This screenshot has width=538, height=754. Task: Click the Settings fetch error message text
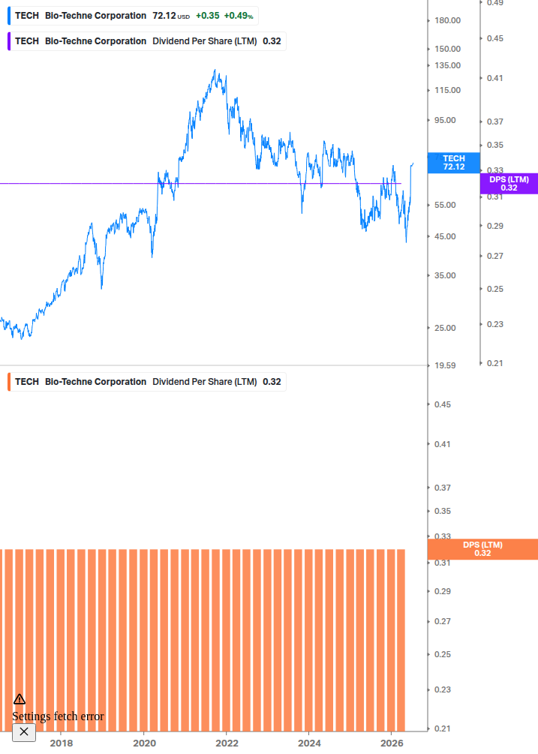tap(58, 716)
